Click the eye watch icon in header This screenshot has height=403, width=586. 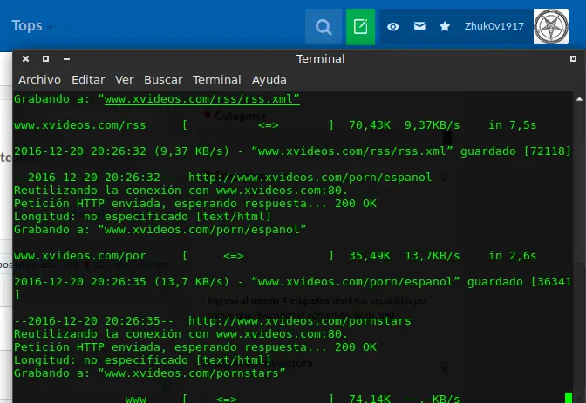tap(392, 26)
